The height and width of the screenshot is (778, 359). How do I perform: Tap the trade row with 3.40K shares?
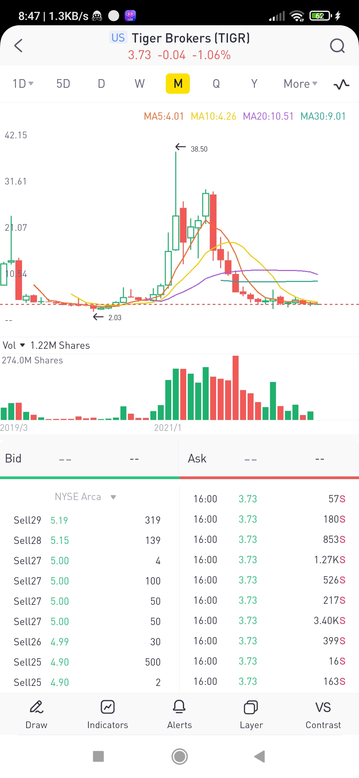tap(269, 621)
